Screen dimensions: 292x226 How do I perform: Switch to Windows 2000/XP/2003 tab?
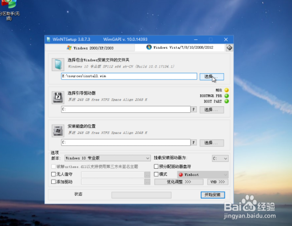pyautogui.click(x=90, y=48)
